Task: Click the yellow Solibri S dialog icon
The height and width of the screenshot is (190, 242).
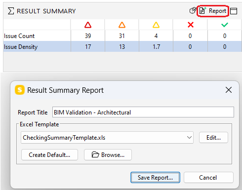Action: tap(20, 90)
